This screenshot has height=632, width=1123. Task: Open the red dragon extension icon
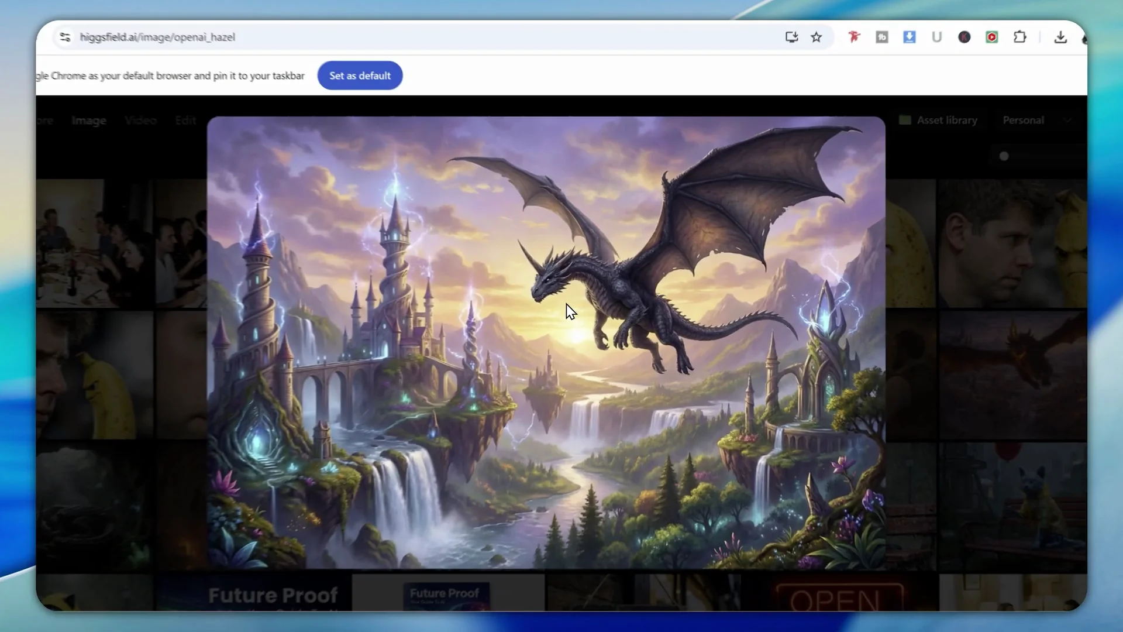tap(854, 37)
